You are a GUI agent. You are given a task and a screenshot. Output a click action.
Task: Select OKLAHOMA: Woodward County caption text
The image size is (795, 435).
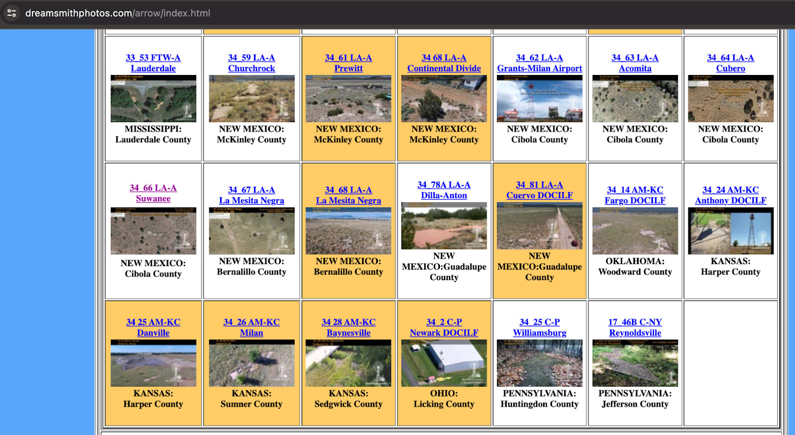[635, 266]
